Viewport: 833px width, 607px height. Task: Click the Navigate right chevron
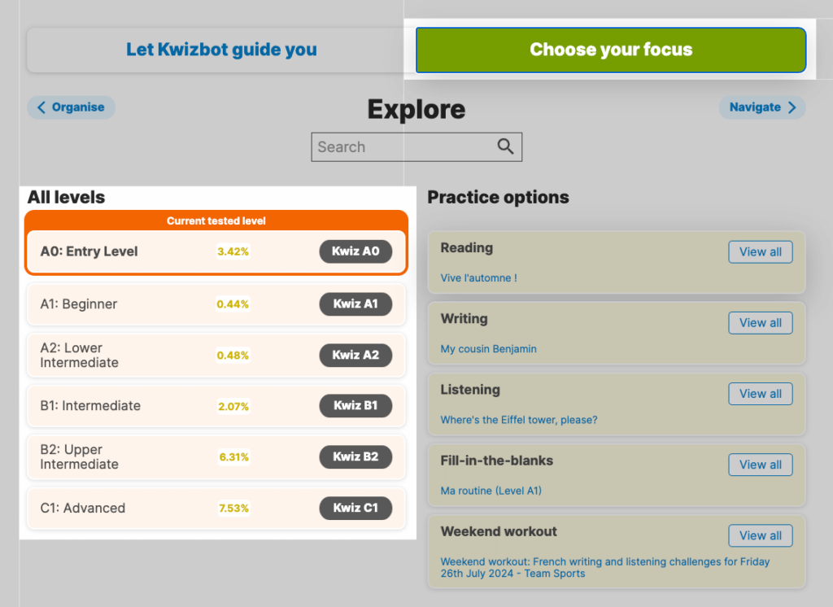tap(792, 107)
